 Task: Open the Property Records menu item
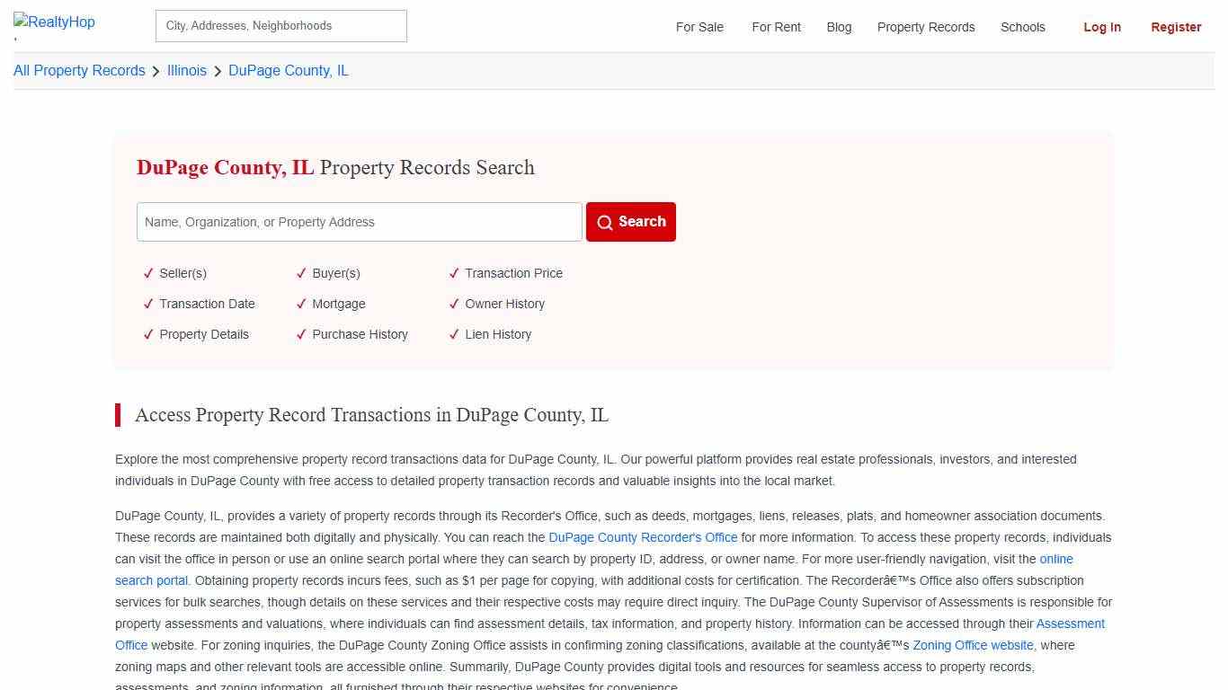(x=925, y=27)
